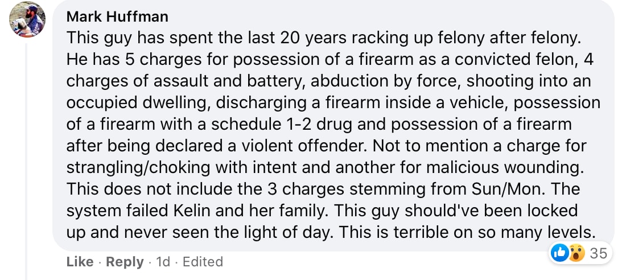Click the wow emoji reaction icon
Image resolution: width=626 pixels, height=280 pixels.
(575, 254)
